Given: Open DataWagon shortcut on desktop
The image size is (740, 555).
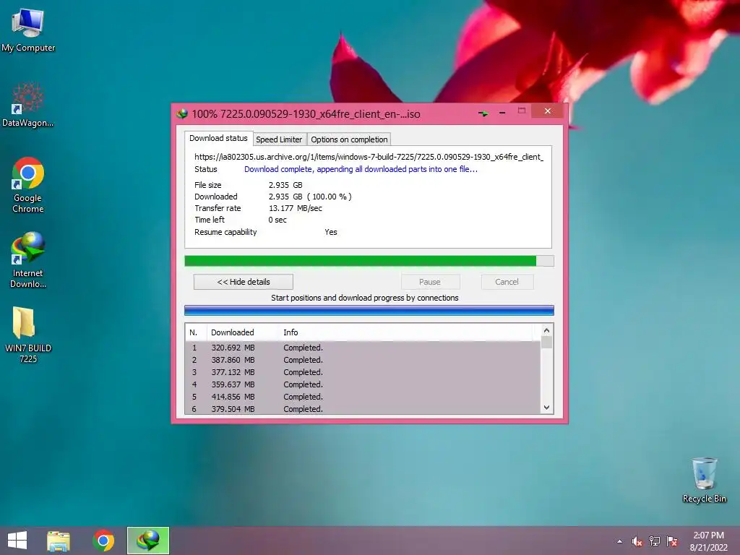Looking at the screenshot, I should coord(28,105).
